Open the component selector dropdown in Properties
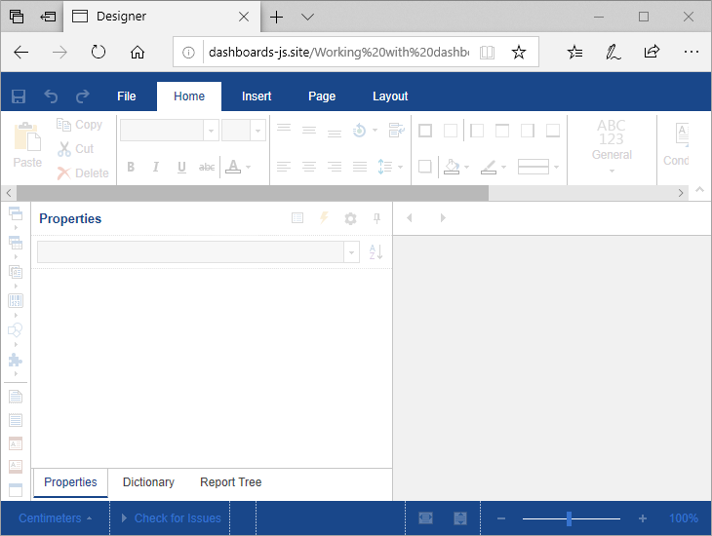 pos(351,252)
